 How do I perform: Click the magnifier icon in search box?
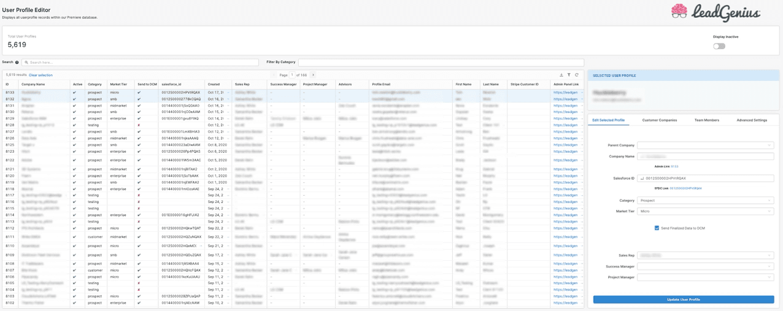pos(26,63)
